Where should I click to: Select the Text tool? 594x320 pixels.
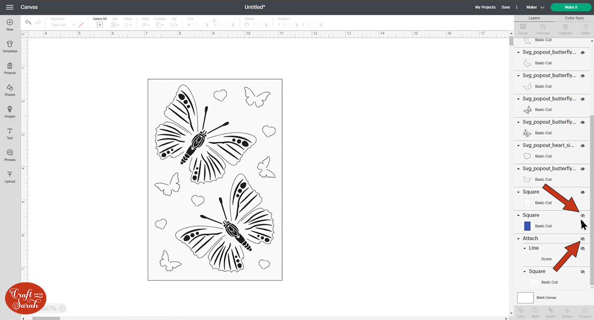pos(9,133)
